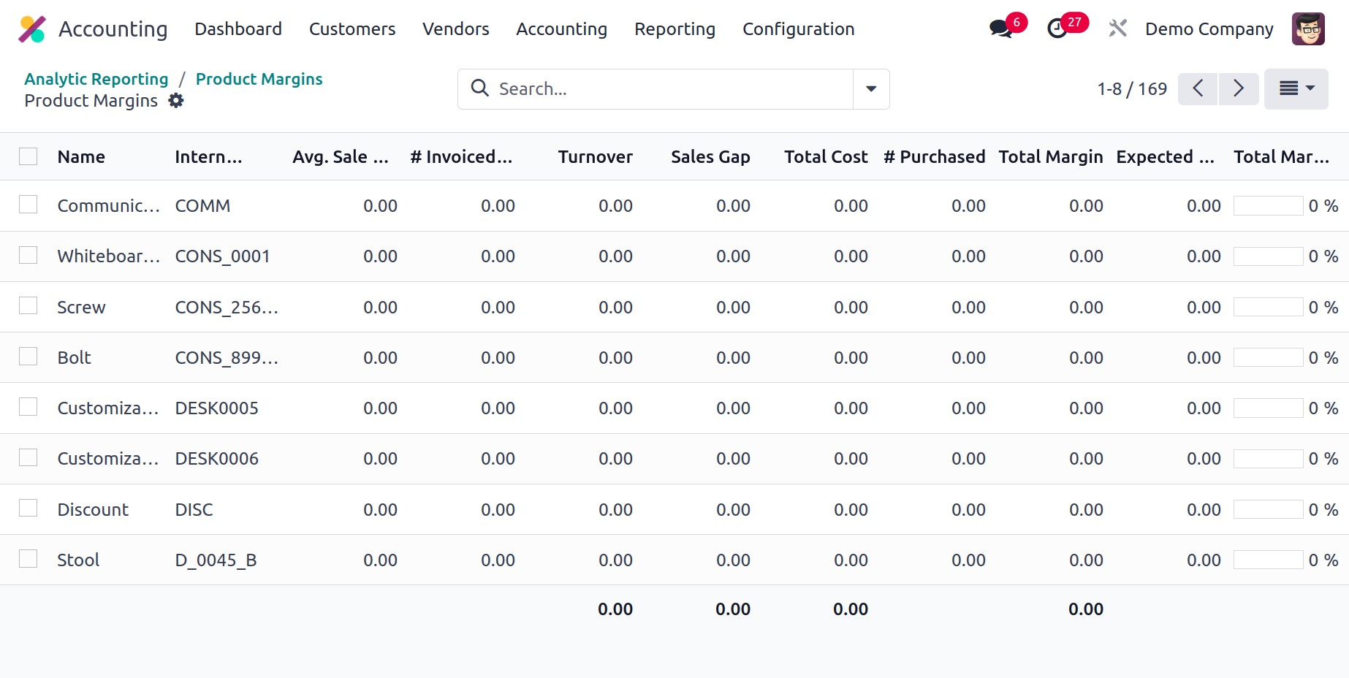Screen dimensions: 1349x678
Task: Open the Reporting menu
Action: point(674,29)
